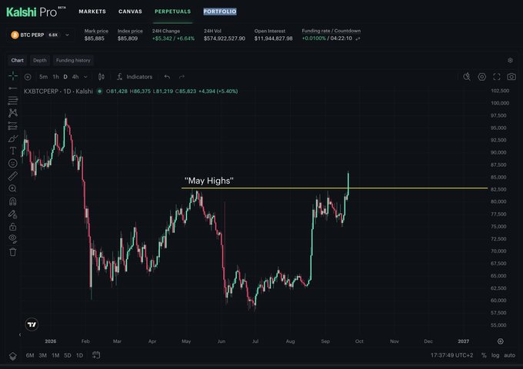Open the Fibonacci retracement tool group
This screenshot has height=369, width=523.
click(12, 100)
